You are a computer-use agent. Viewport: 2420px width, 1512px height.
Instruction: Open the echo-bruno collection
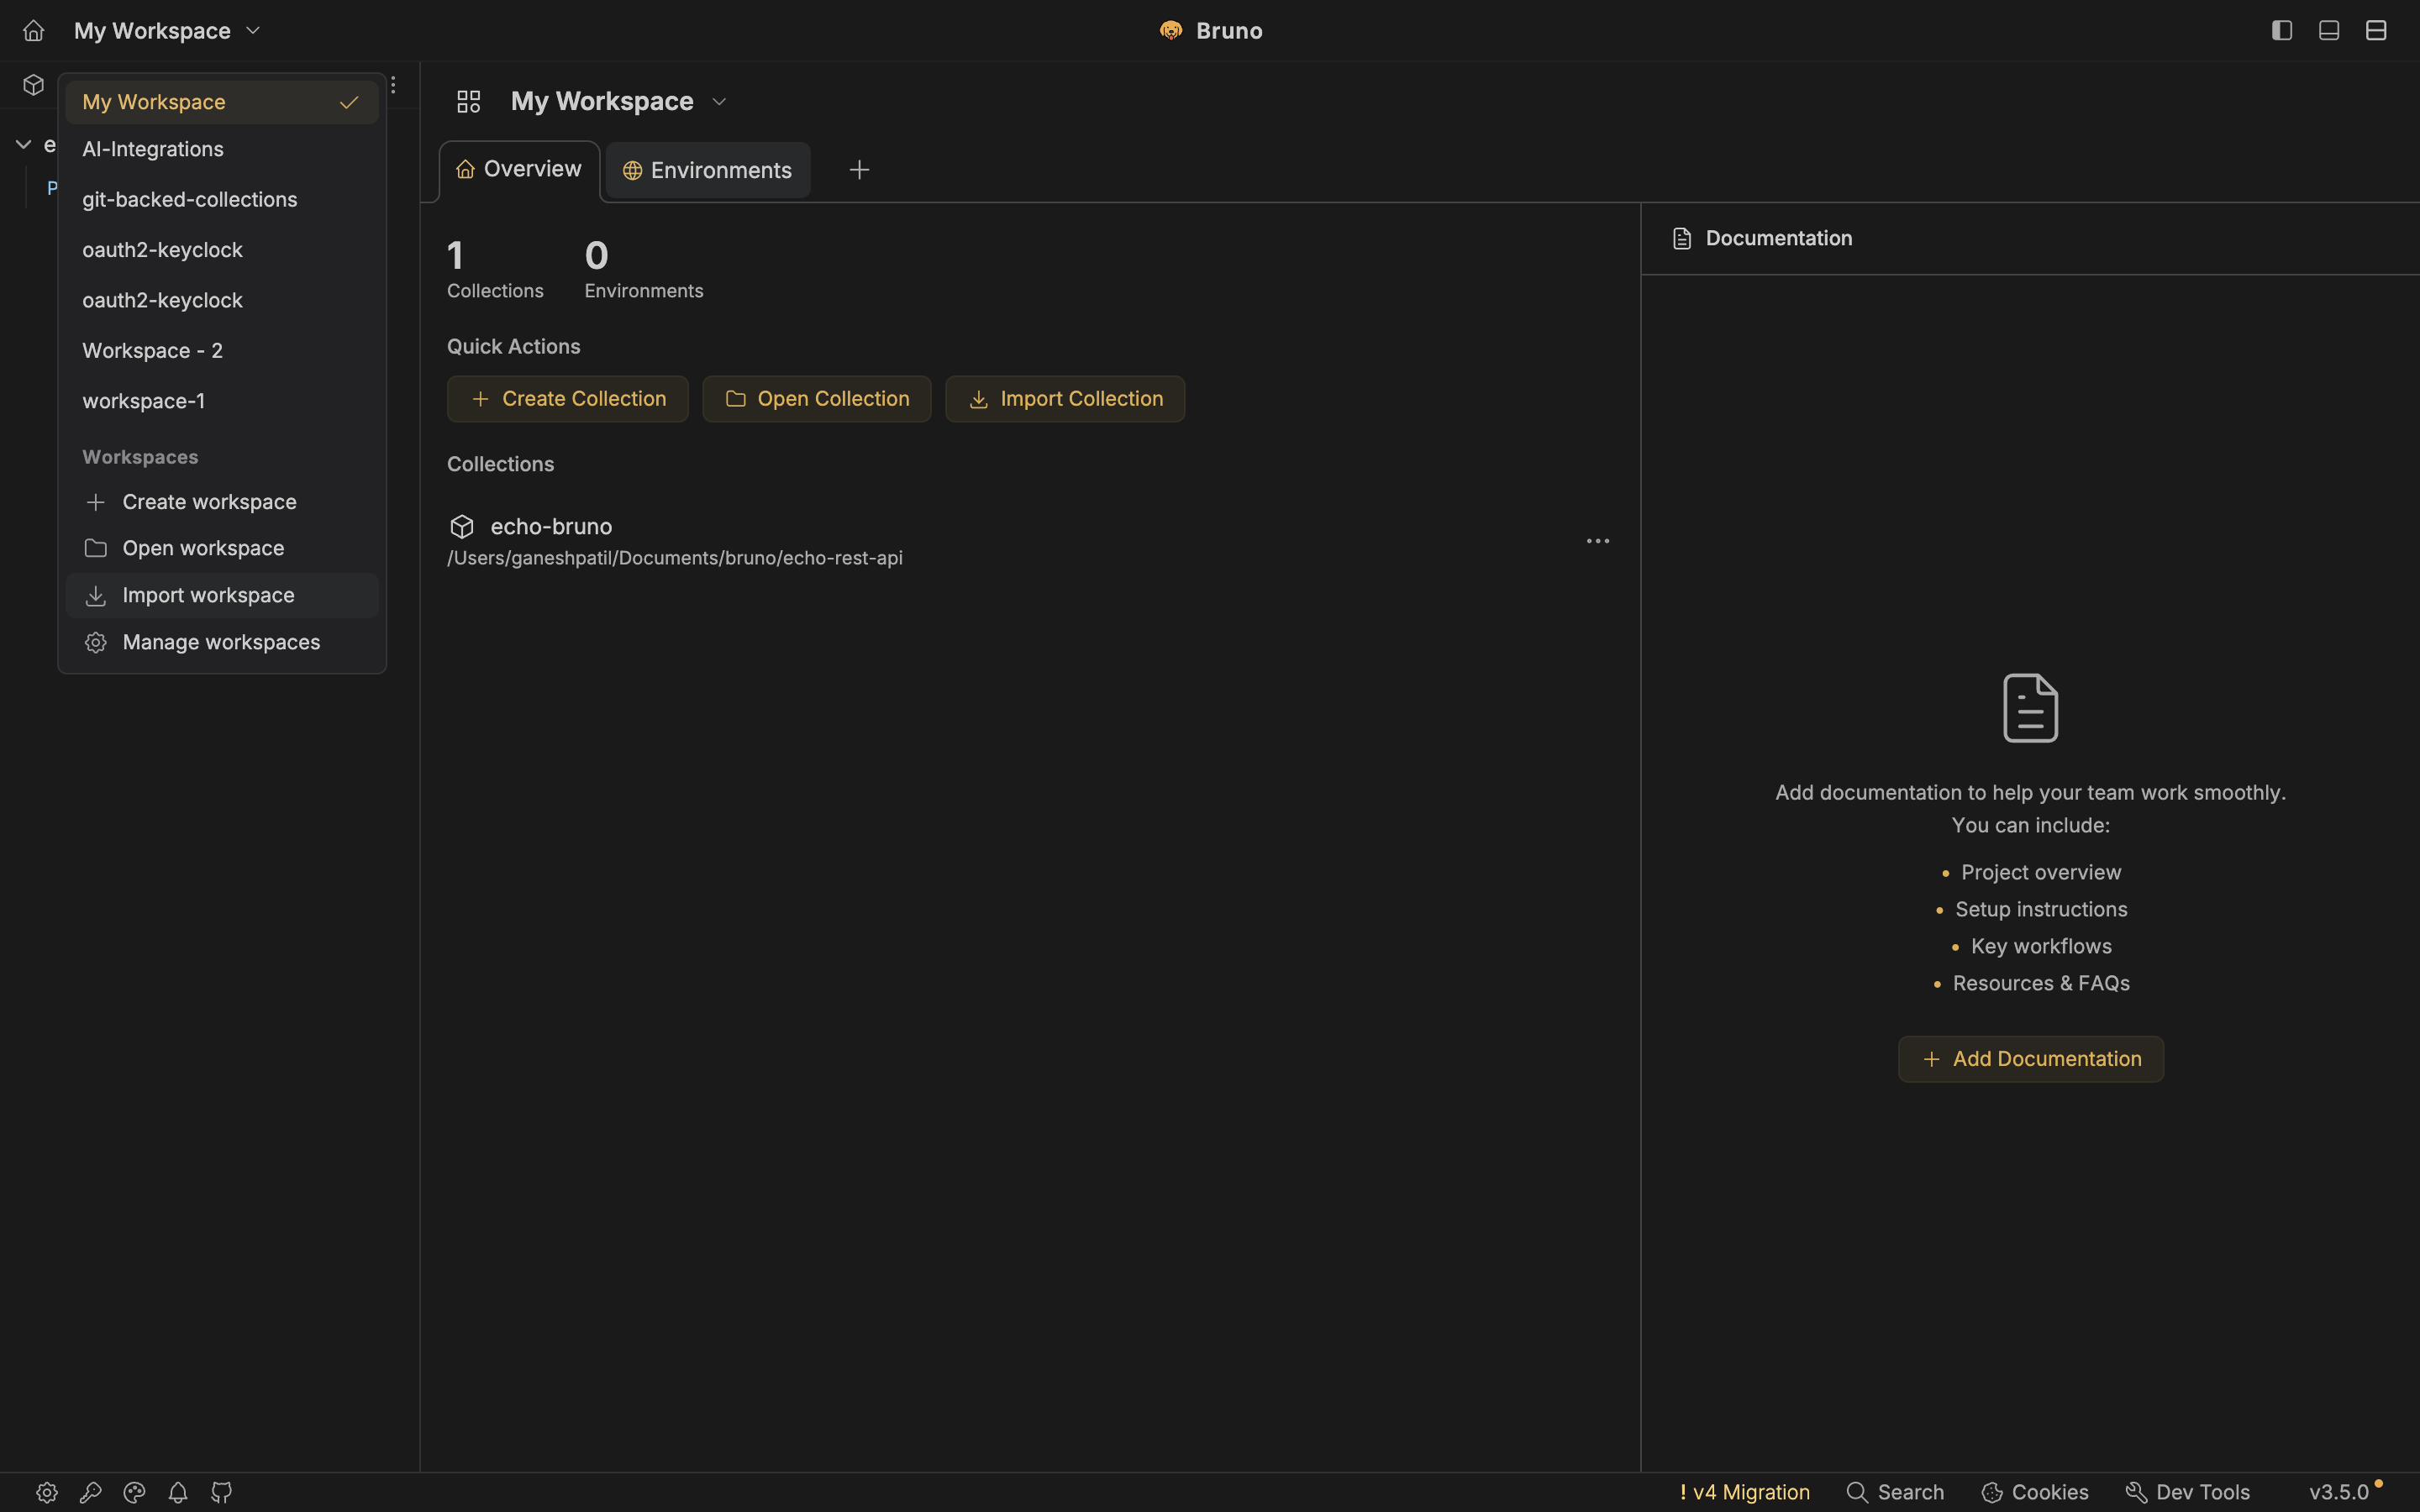point(551,526)
